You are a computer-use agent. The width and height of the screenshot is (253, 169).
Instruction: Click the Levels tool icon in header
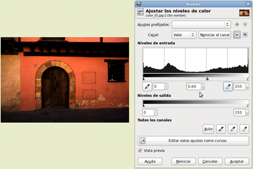tap(140, 12)
